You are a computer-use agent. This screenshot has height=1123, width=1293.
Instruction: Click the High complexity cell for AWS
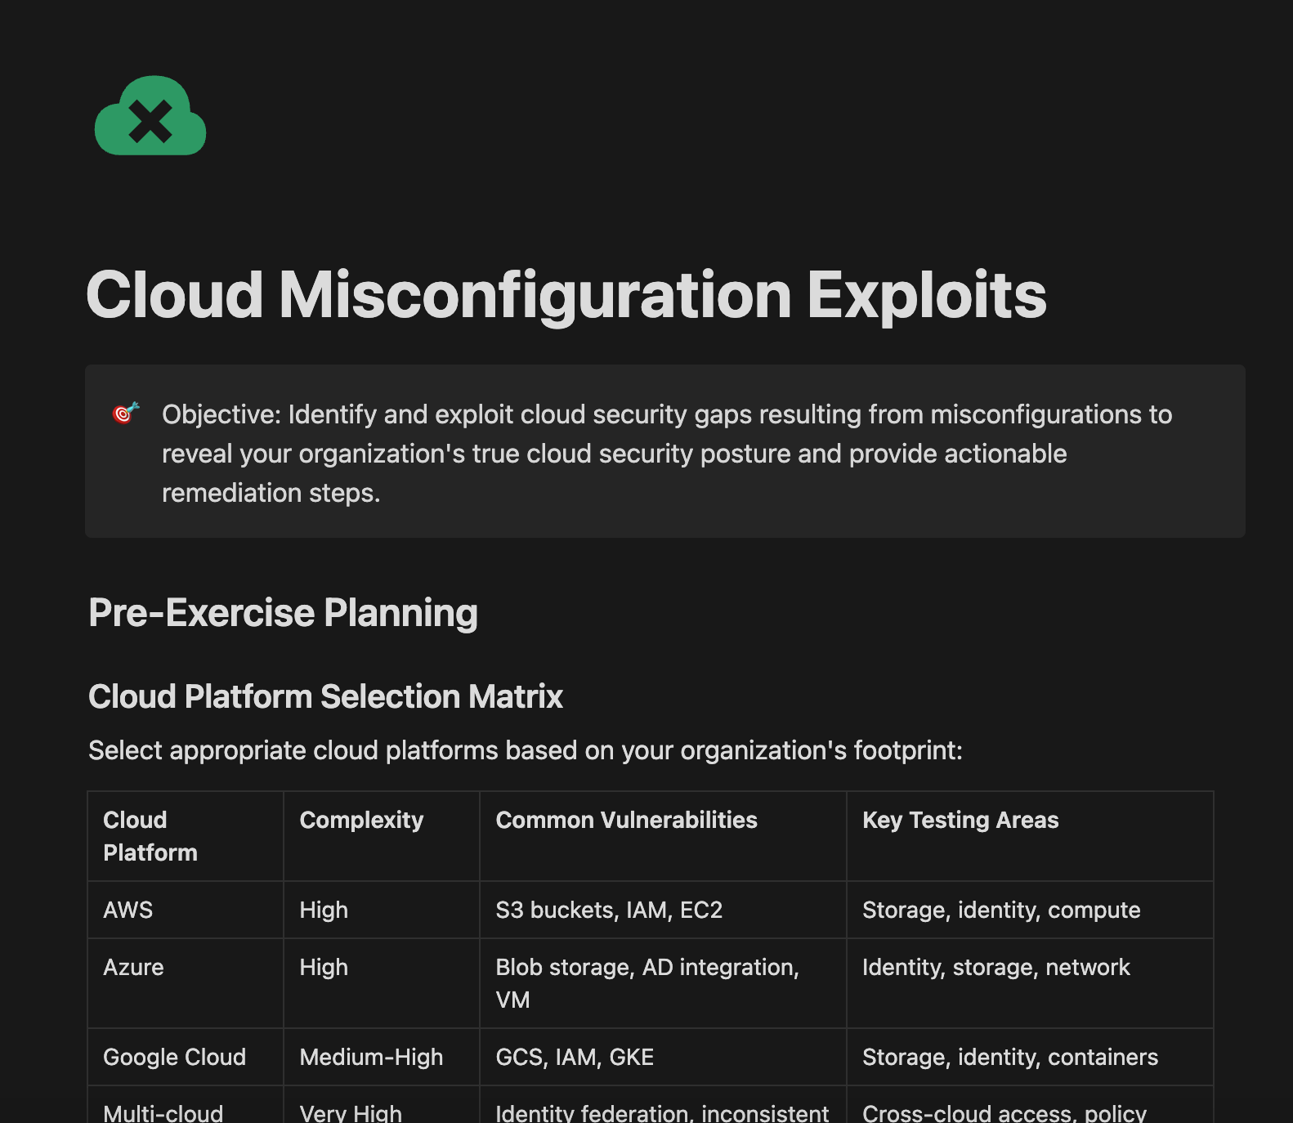coord(382,910)
